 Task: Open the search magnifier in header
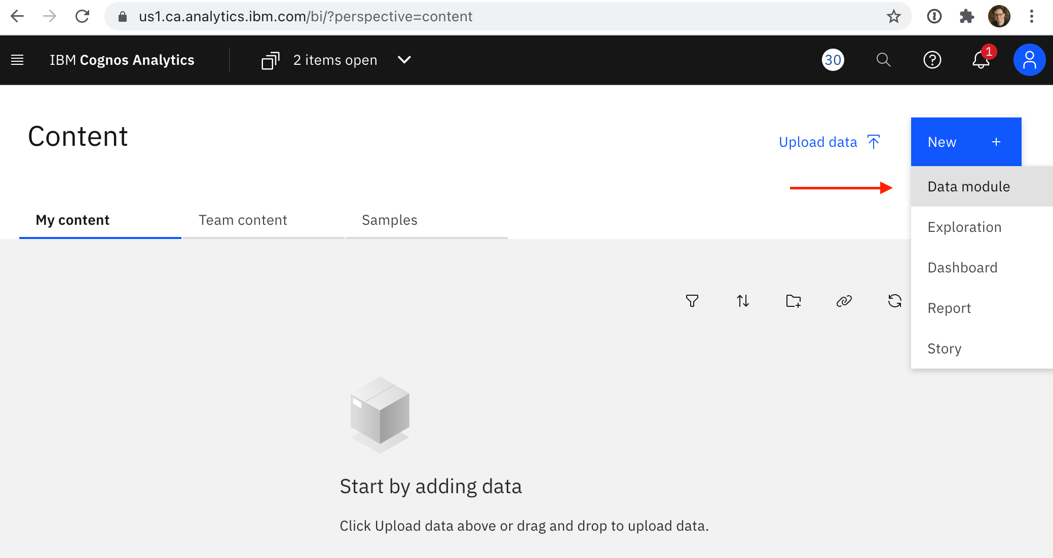click(x=883, y=60)
